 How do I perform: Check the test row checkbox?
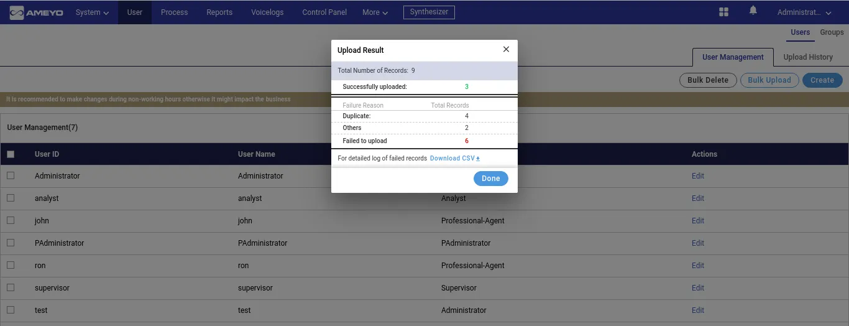pos(11,310)
